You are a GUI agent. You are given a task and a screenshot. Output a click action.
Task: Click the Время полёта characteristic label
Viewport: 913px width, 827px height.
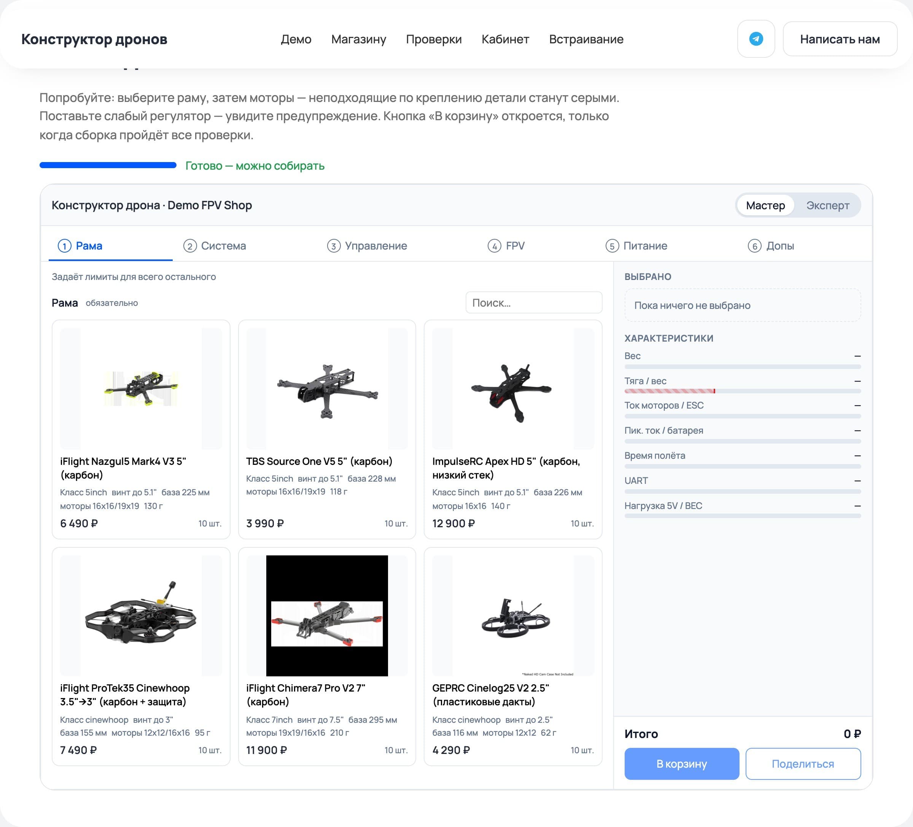click(654, 456)
